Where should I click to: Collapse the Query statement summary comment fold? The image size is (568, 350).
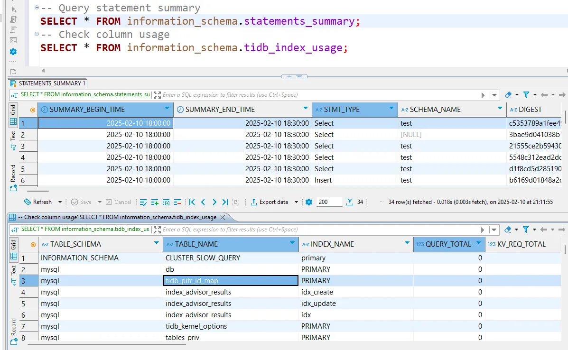[37, 8]
